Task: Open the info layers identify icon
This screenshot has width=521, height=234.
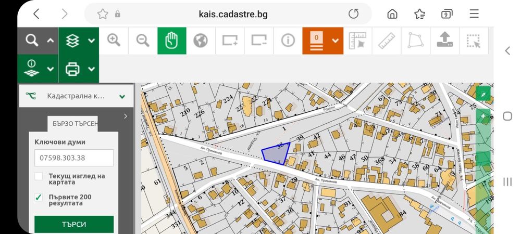Action: [32, 69]
